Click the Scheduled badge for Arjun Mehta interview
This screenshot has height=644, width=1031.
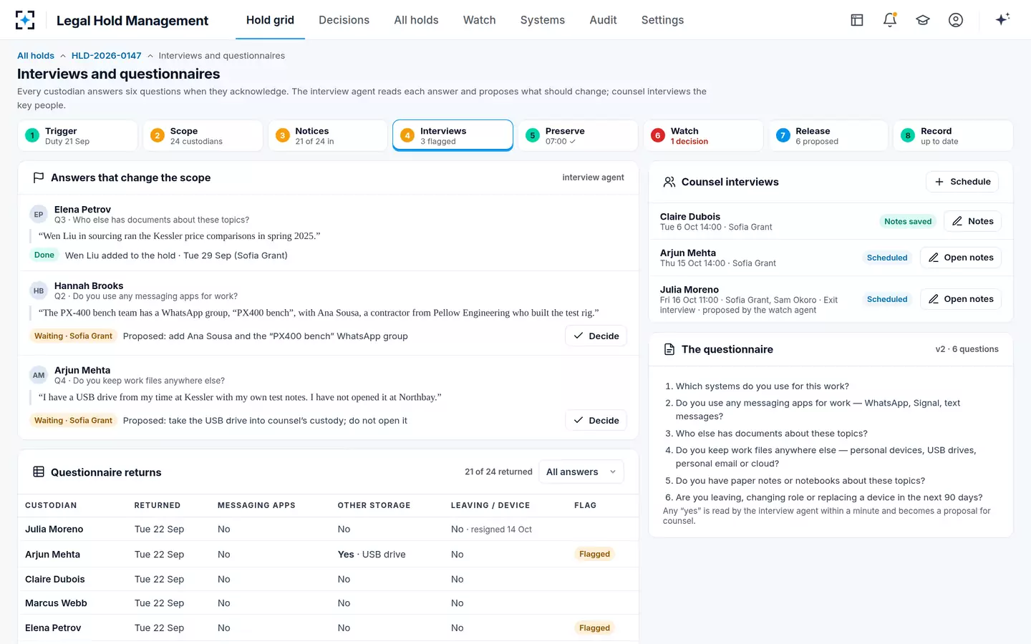[887, 258]
